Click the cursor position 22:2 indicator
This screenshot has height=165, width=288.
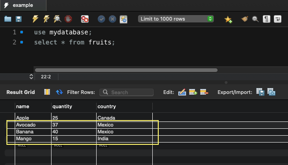(46, 77)
